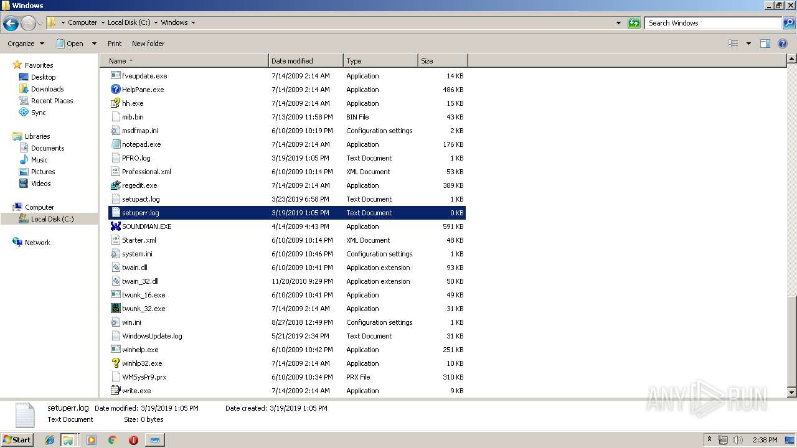This screenshot has width=797, height=448.
Task: Open the Help question mark icon
Action: pos(783,44)
